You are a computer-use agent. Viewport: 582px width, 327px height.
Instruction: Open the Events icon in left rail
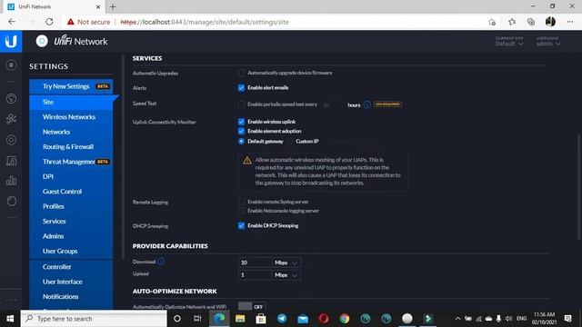[11, 202]
